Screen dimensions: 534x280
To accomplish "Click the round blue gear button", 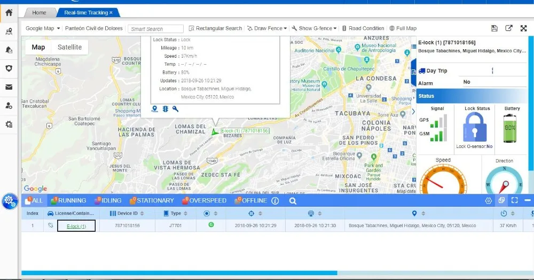I will click(x=10, y=201).
